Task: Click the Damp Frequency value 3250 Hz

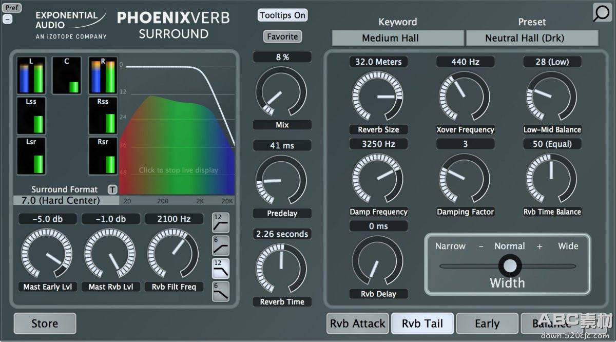Action: [378, 144]
